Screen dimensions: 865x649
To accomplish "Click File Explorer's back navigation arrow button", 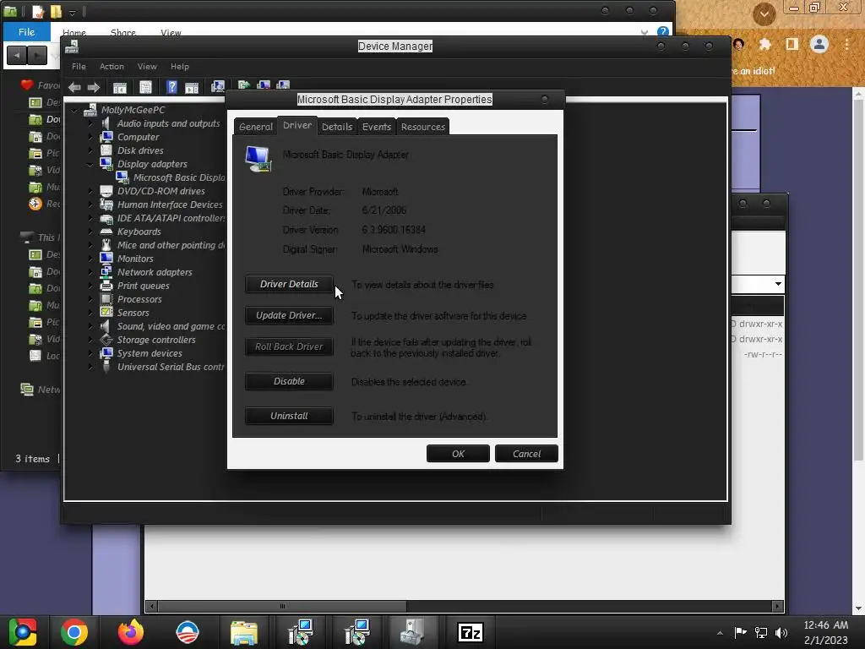I will tap(17, 55).
